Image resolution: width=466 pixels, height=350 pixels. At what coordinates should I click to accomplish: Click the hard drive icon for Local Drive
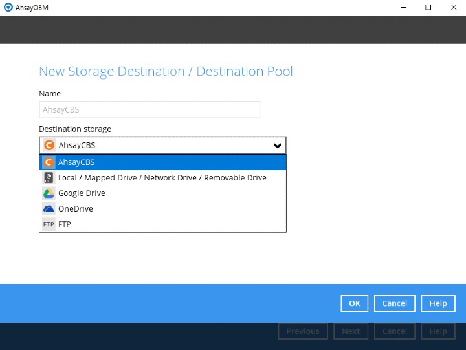tap(49, 178)
